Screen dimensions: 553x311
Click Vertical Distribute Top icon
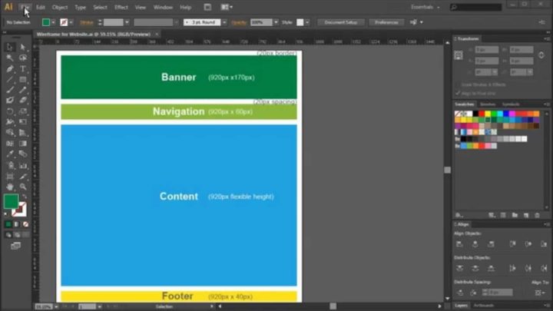pyautogui.click(x=459, y=268)
